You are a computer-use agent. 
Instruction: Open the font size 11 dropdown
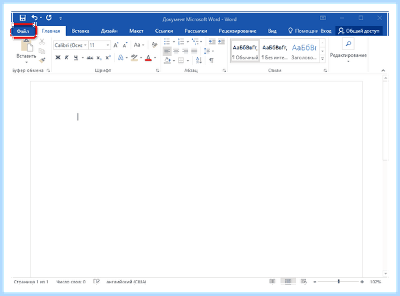(108, 45)
